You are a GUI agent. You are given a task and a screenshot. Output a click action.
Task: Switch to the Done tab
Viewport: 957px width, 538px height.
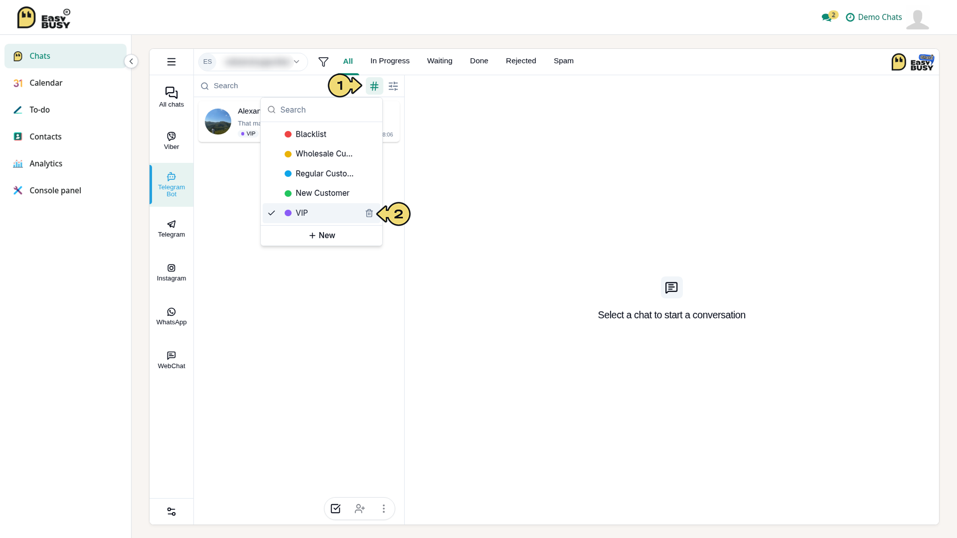click(479, 61)
